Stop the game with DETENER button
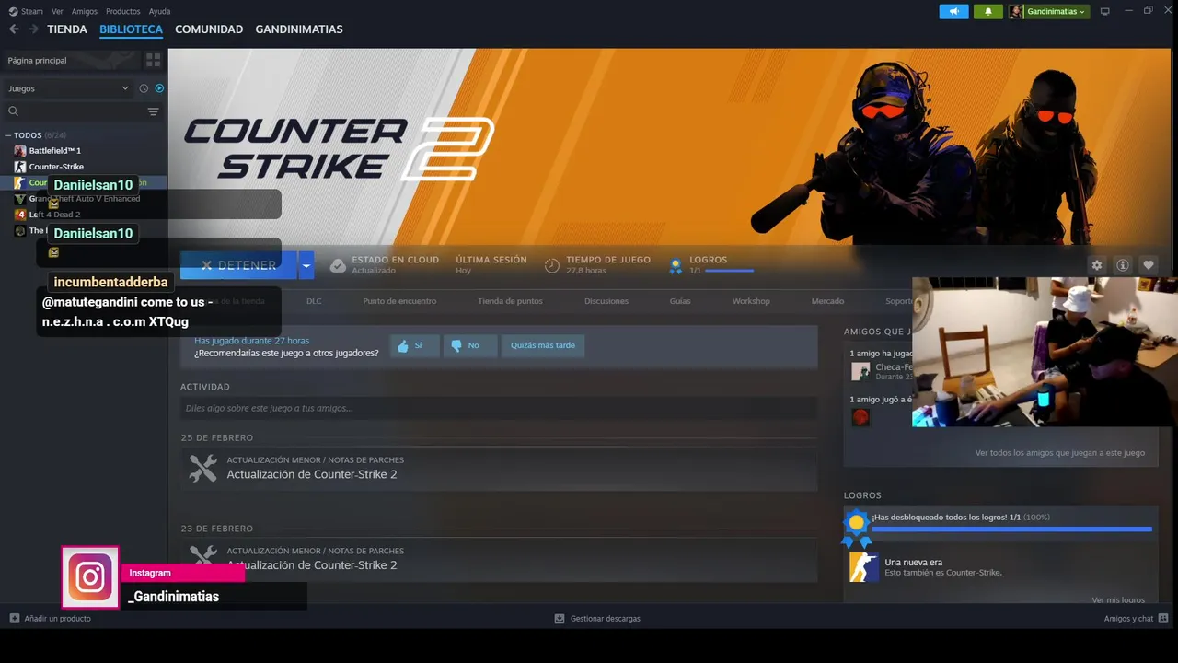This screenshot has height=663, width=1178. click(x=238, y=265)
